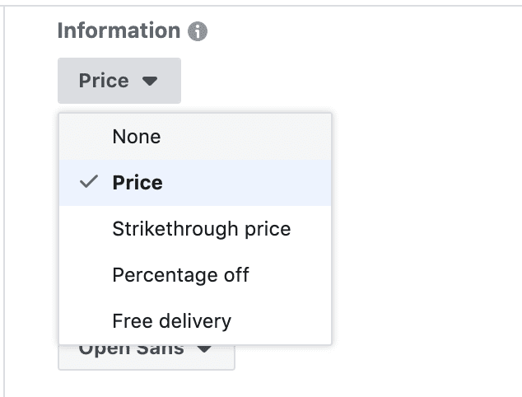Click the info icon beside Information

198,32
